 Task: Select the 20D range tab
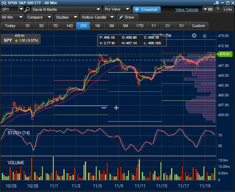pyautogui.click(x=83, y=26)
